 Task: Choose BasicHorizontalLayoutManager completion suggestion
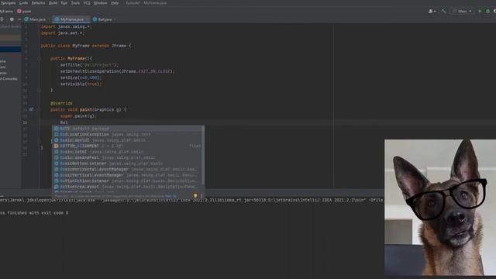click(x=128, y=169)
